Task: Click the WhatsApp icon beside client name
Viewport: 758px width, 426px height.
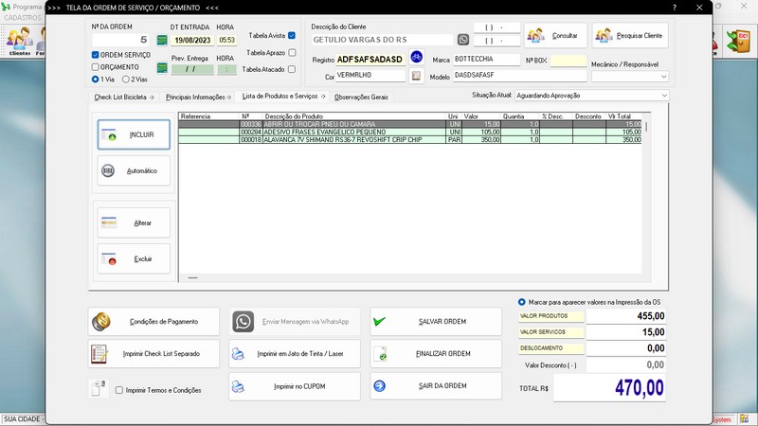Action: 463,40
